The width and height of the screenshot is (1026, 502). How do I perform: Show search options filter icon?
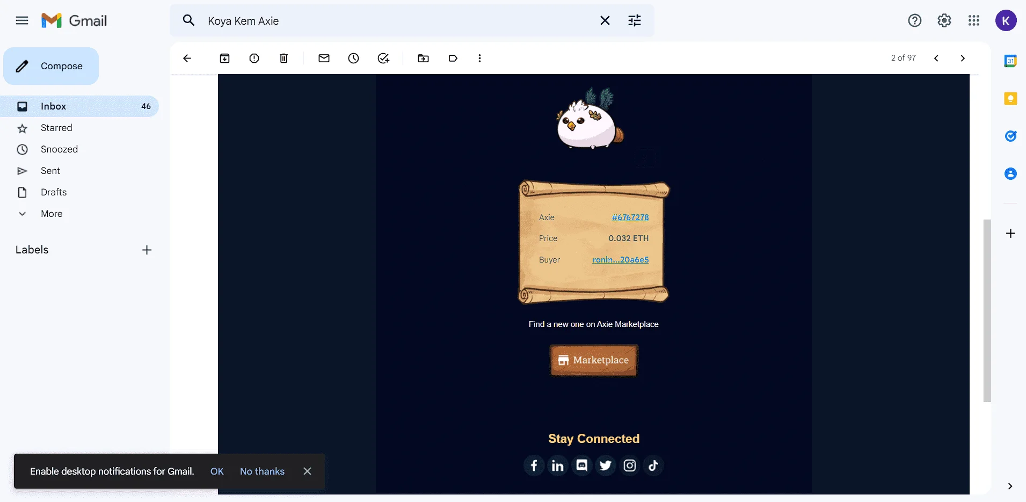click(x=635, y=21)
